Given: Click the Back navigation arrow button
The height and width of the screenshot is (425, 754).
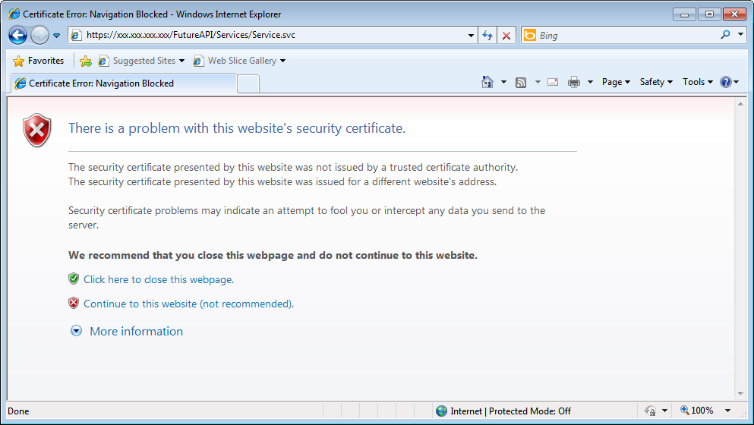Looking at the screenshot, I should 18,35.
